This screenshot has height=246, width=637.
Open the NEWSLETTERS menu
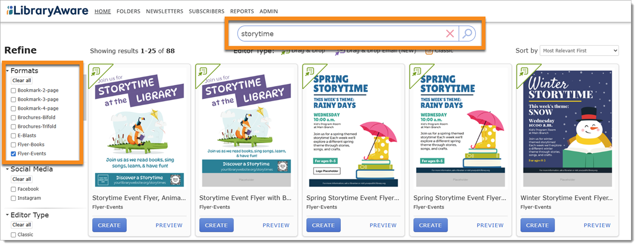[x=165, y=11]
